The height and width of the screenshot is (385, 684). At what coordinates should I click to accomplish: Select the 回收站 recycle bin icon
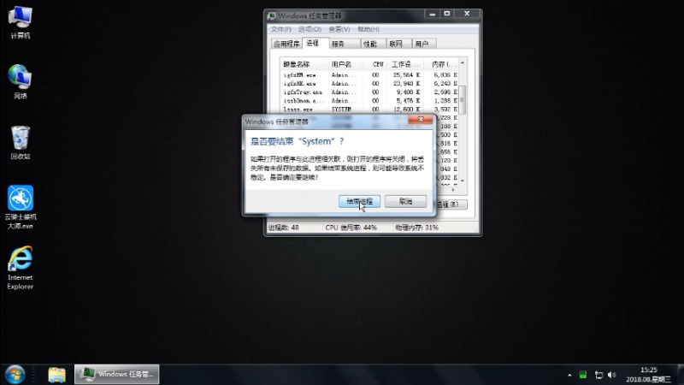coord(20,143)
